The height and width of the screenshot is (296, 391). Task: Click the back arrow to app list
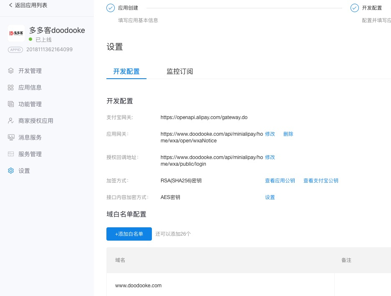tap(10, 5)
